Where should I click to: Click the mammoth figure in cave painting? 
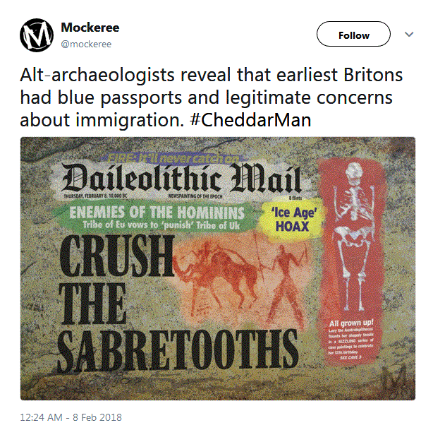coord(216,274)
